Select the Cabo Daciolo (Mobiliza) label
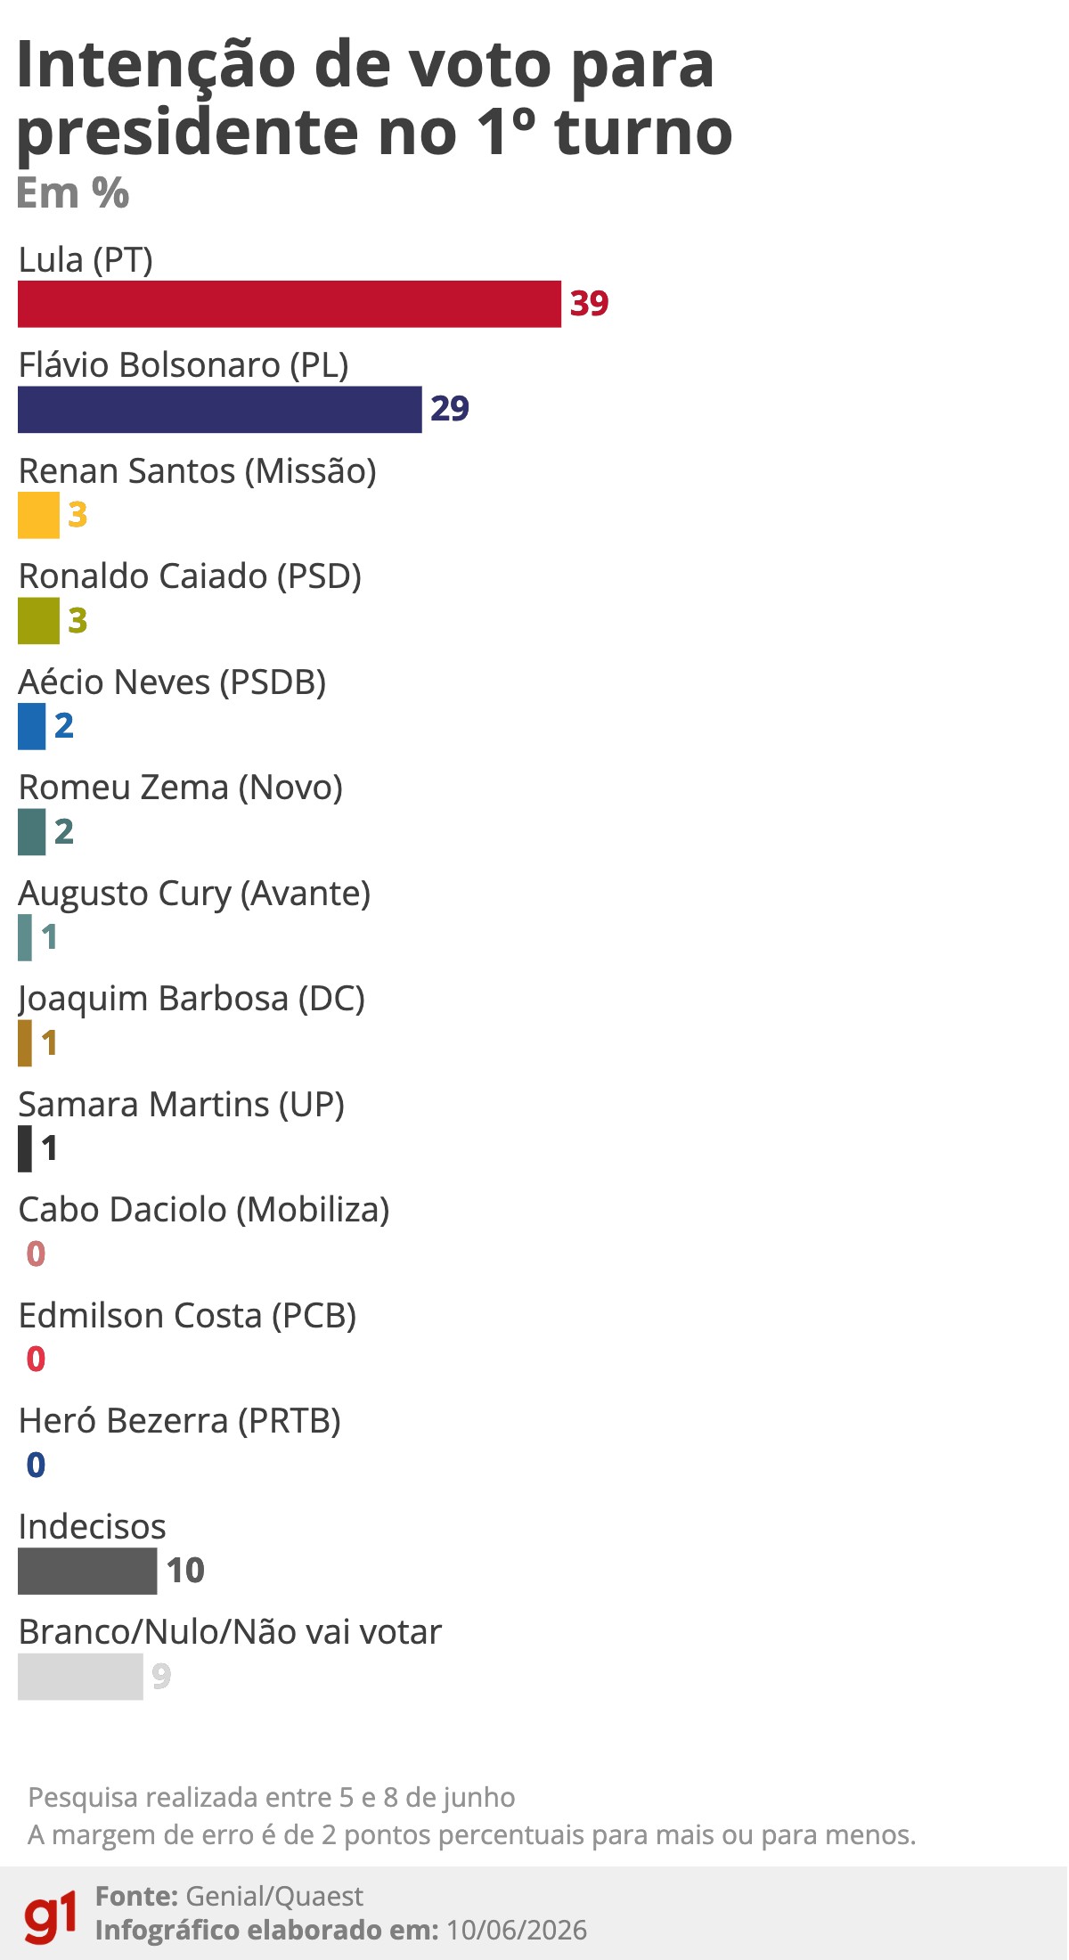1069x1960 pixels. point(204,1210)
